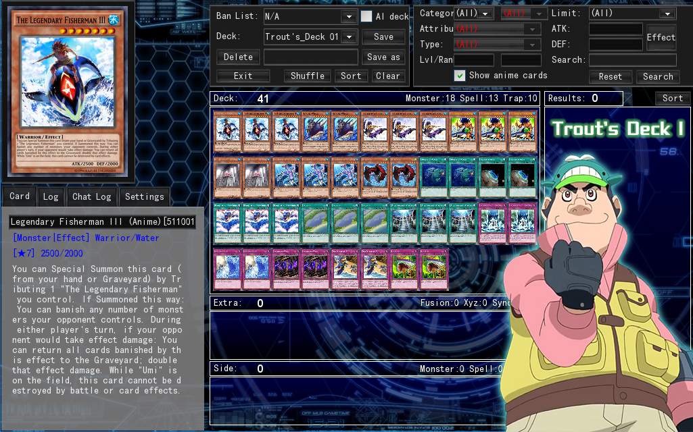Choose the second gray city monster card
This screenshot has width=693, height=432.
tap(257, 178)
